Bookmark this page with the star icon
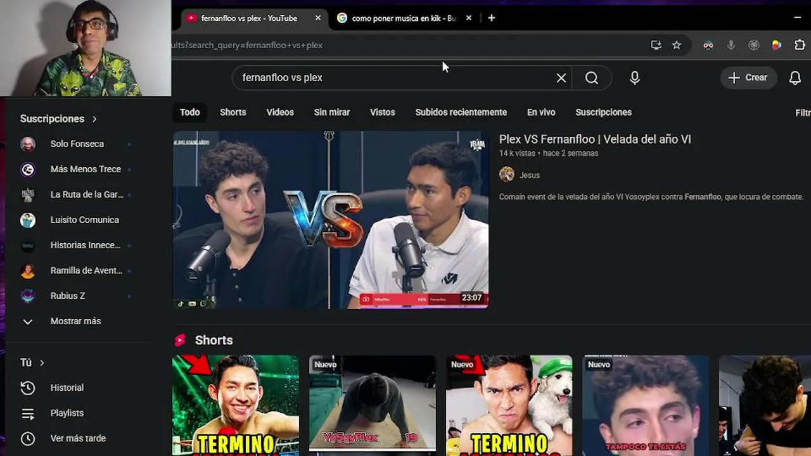The image size is (811, 456). point(677,45)
